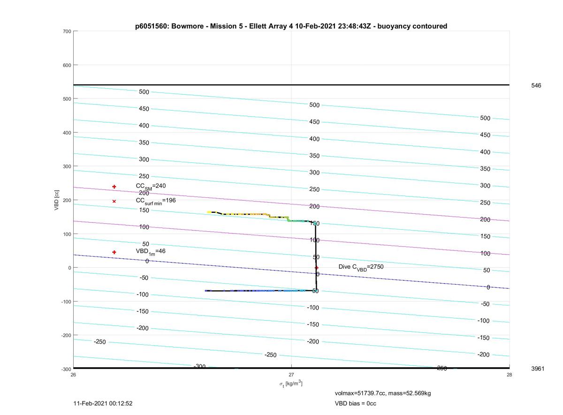Click the 11-Feb-2021 00:12:52 timestamp
The image size is (563, 415).
[103, 403]
